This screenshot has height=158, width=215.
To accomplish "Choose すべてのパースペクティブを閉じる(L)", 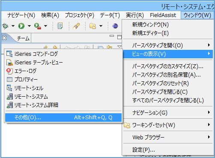I will coord(168,101).
